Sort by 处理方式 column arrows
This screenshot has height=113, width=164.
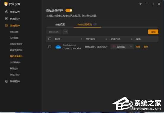(x=131, y=39)
